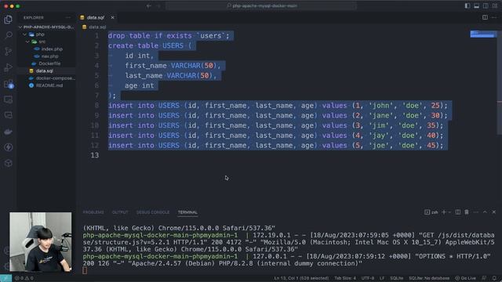Open notifications bell in status bar

[x=494, y=278]
